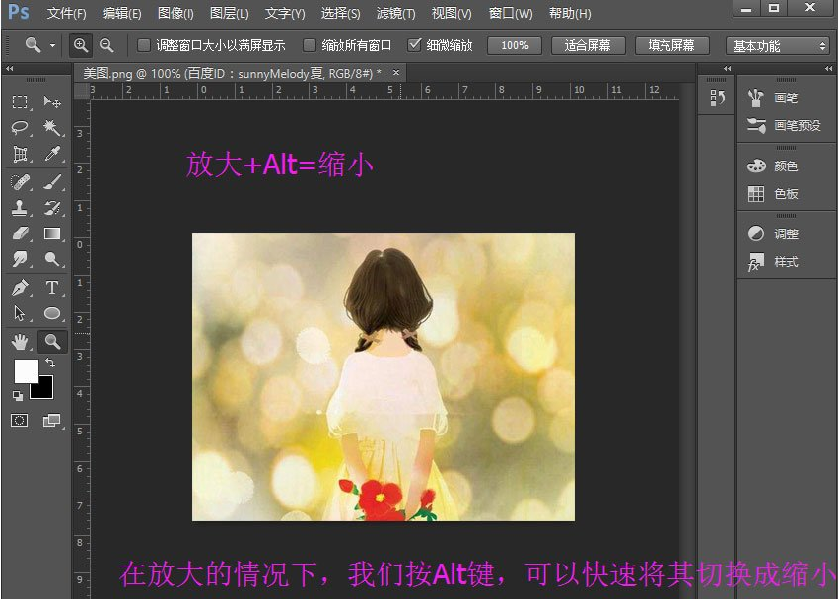Expand the toolbox panel double arrow
This screenshot has width=838, height=599.
click(9, 68)
